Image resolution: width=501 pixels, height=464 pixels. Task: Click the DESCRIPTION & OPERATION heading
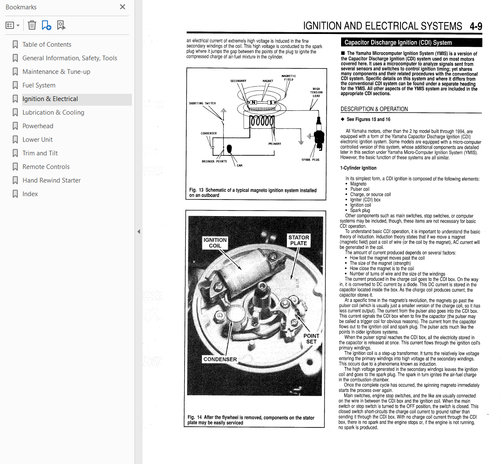point(374,109)
